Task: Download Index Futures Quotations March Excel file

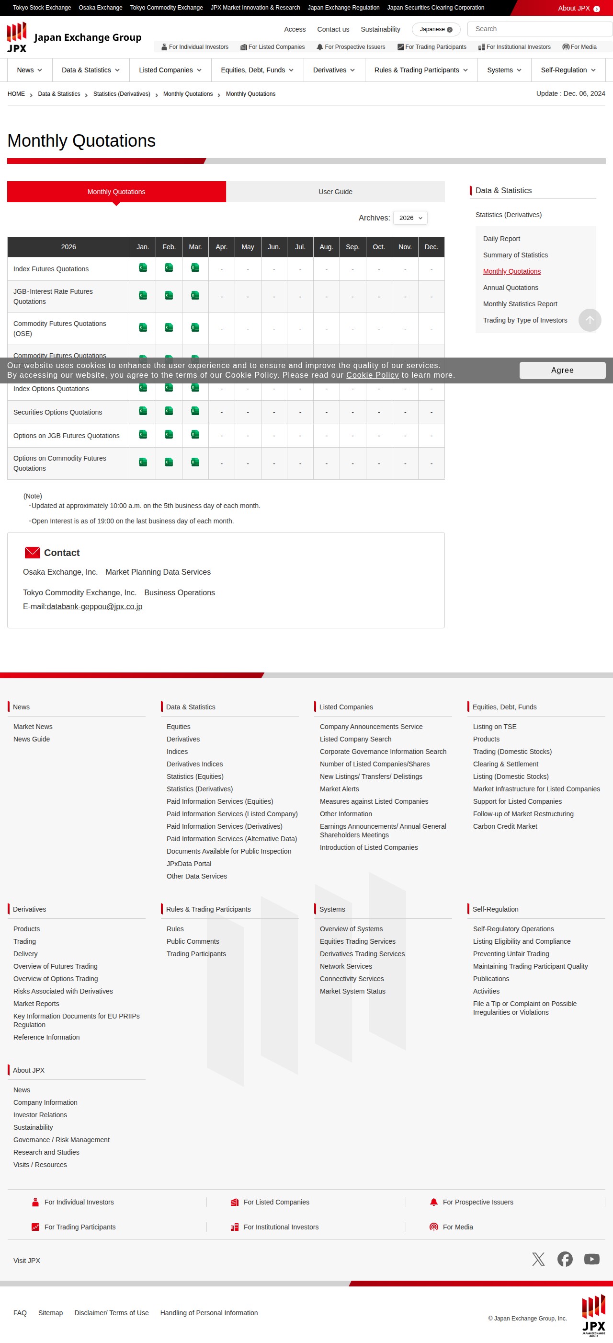Action: click(195, 268)
